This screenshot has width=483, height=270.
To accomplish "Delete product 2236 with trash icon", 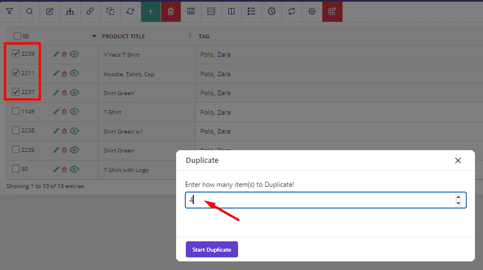I will click(64, 150).
